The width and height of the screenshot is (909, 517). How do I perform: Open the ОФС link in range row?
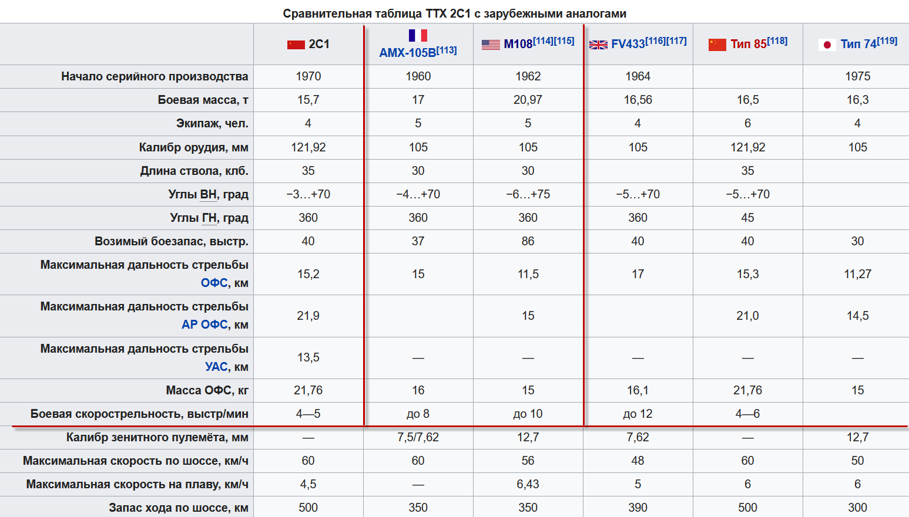coord(214,283)
